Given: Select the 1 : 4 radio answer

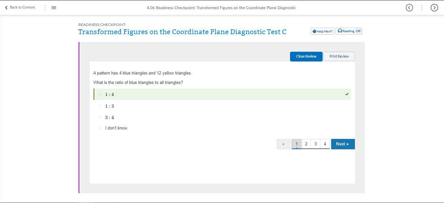Looking at the screenshot, I should click(100, 94).
